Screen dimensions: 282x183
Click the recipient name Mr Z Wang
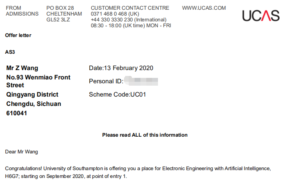[x=22, y=68]
